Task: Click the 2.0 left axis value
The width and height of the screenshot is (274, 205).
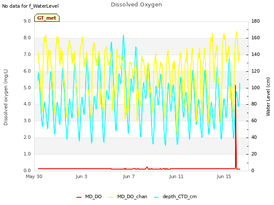Action: click(x=27, y=138)
